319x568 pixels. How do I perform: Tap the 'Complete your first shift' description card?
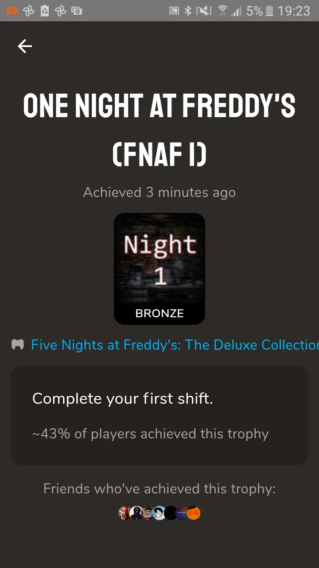coord(159,415)
